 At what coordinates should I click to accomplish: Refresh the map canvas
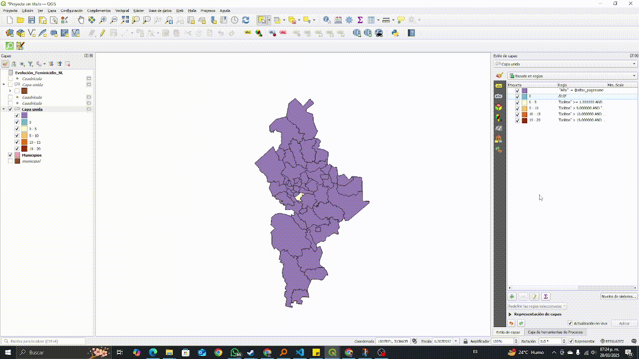(246, 20)
